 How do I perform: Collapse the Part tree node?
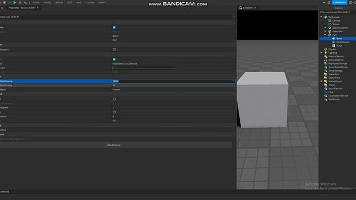[x=325, y=35]
